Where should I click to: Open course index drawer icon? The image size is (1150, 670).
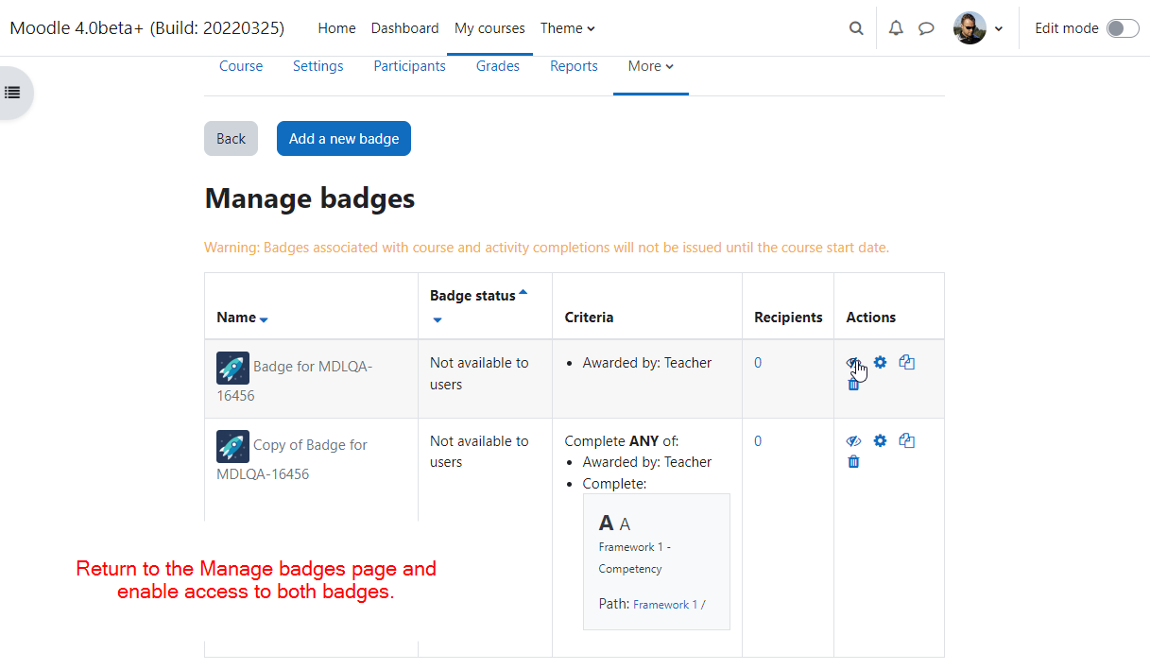click(x=12, y=93)
